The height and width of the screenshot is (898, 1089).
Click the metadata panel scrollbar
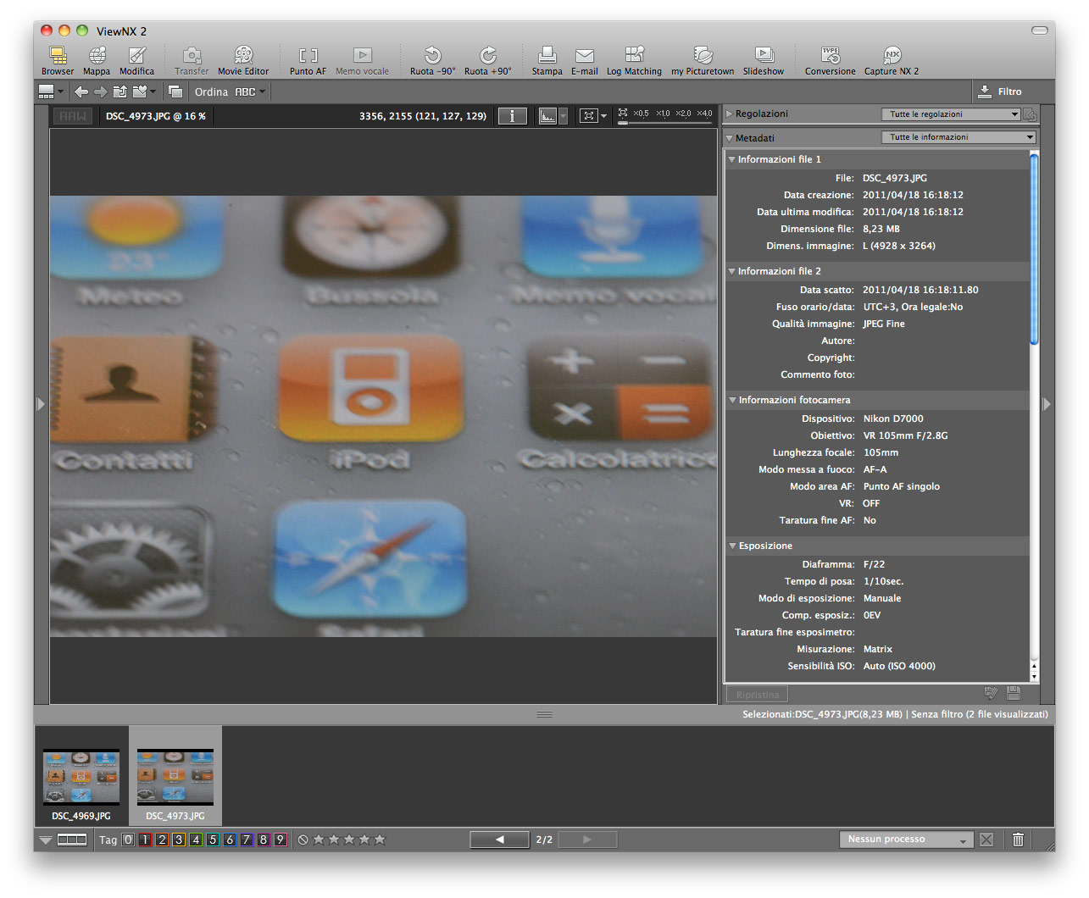(x=1034, y=249)
